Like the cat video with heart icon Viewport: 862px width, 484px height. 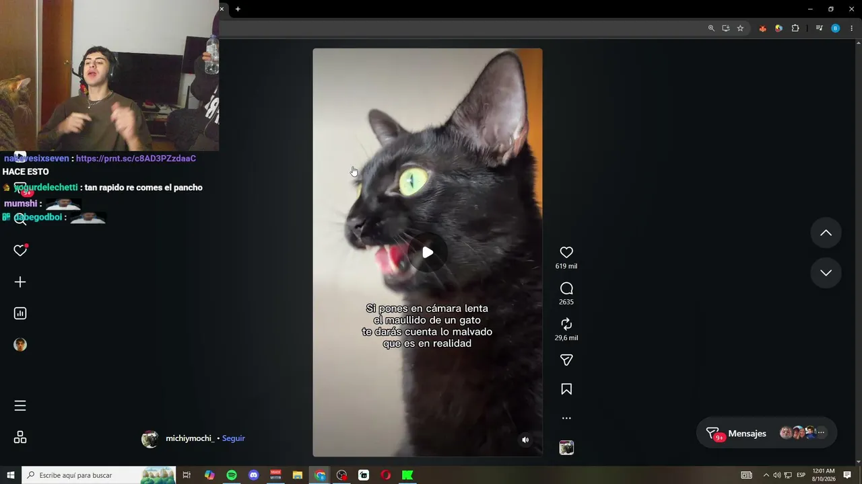[x=566, y=252]
